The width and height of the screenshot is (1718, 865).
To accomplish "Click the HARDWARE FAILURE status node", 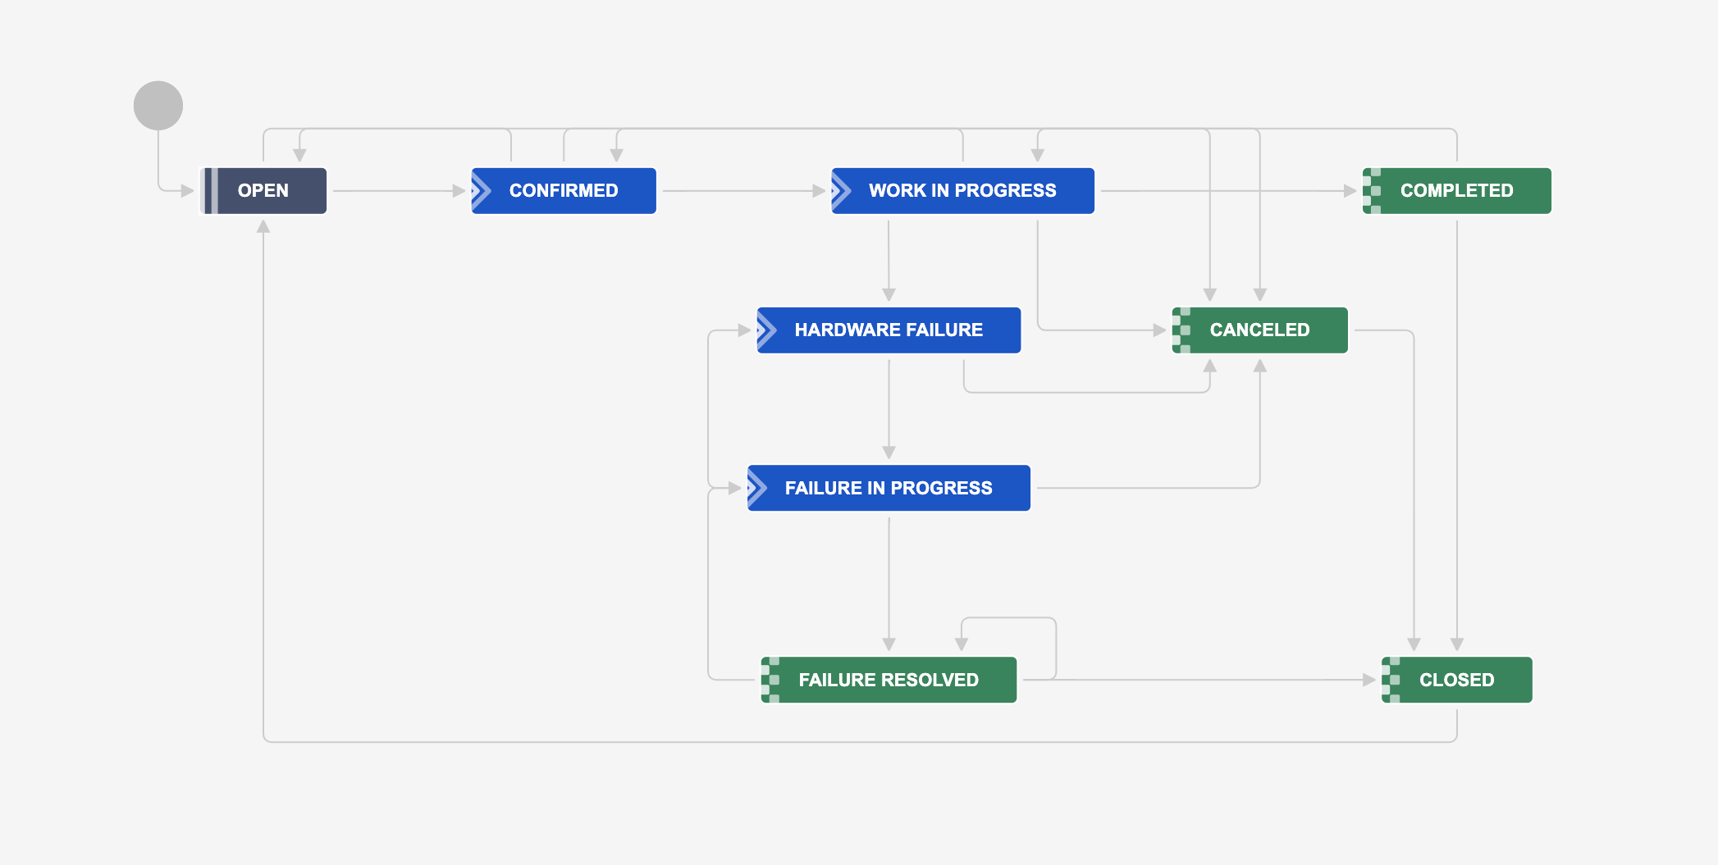I will (889, 330).
